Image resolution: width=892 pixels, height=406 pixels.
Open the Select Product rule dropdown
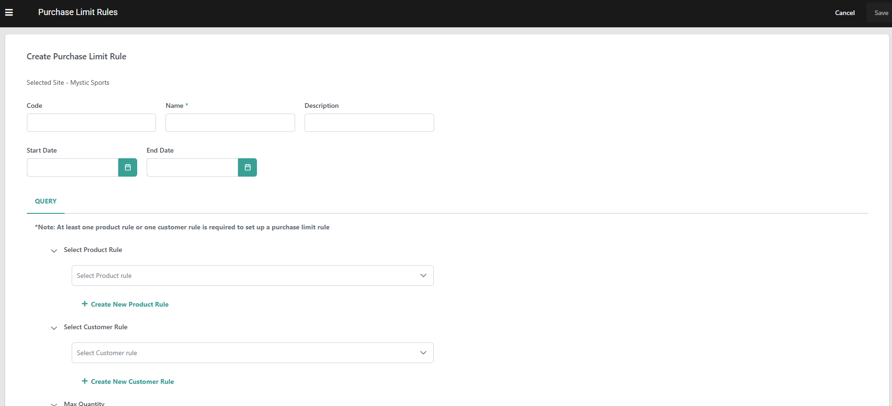[253, 276]
